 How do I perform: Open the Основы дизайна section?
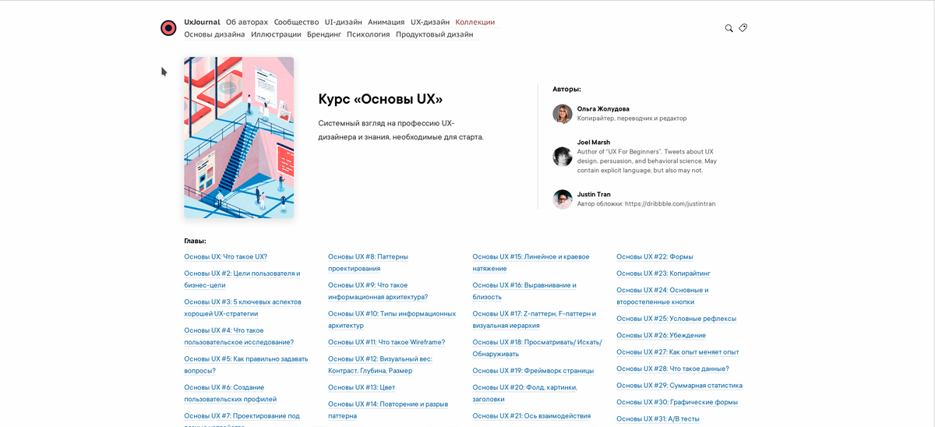pos(214,34)
